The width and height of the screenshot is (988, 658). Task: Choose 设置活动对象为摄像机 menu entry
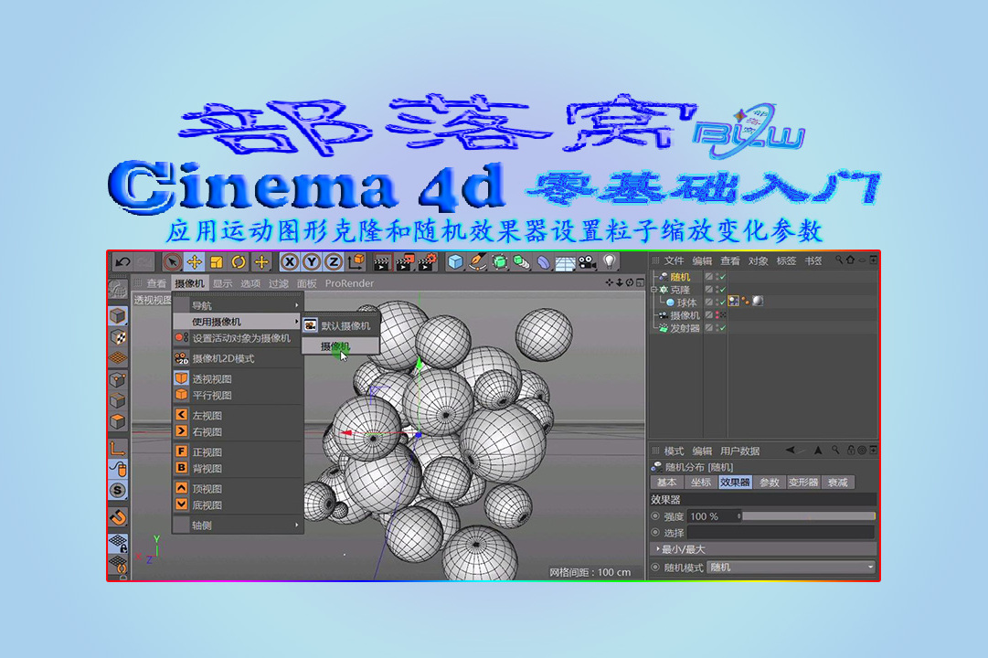pyautogui.click(x=238, y=338)
